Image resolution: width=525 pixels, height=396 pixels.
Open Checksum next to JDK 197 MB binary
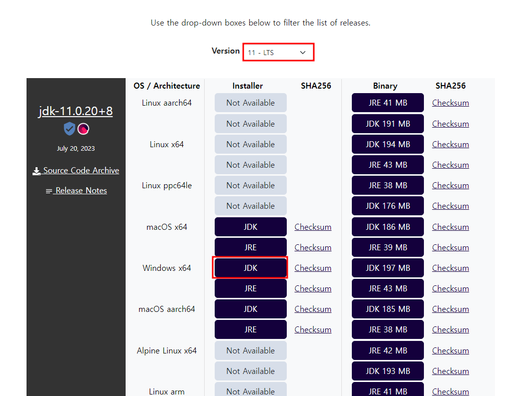pyautogui.click(x=450, y=268)
